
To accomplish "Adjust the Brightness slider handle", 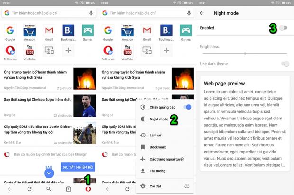I will (245, 53).
